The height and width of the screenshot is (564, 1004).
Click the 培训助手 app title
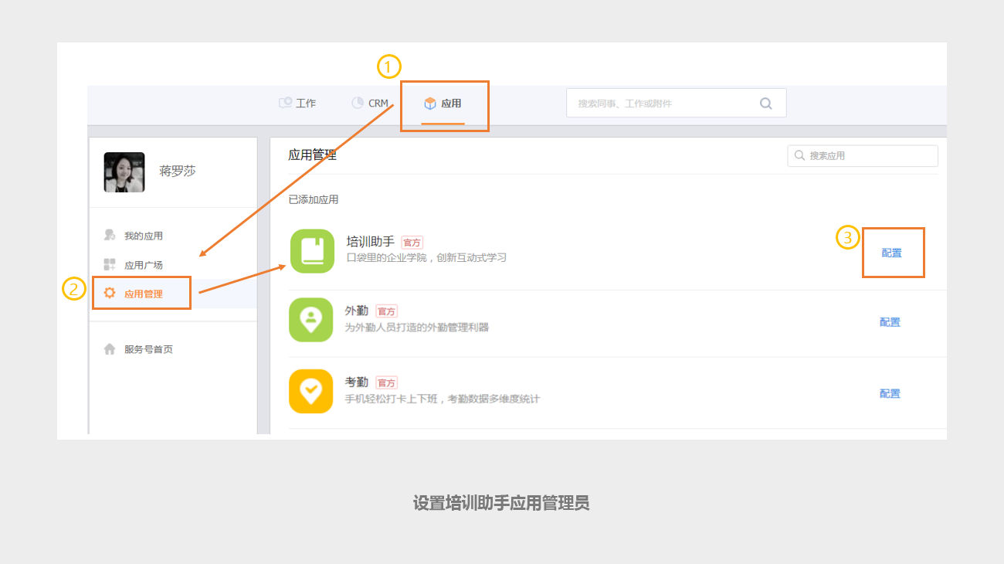pos(371,242)
